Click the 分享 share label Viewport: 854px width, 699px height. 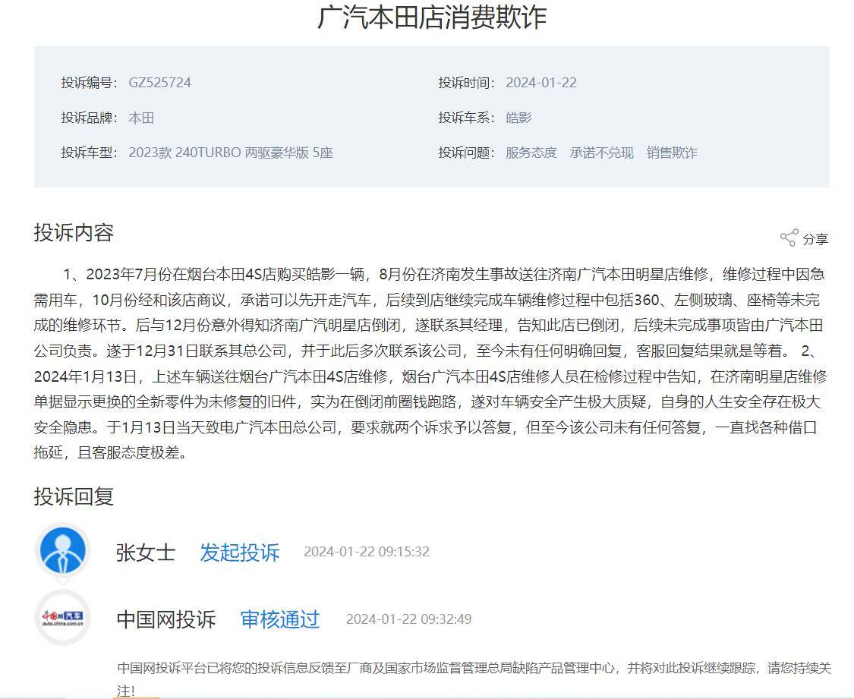tap(815, 239)
